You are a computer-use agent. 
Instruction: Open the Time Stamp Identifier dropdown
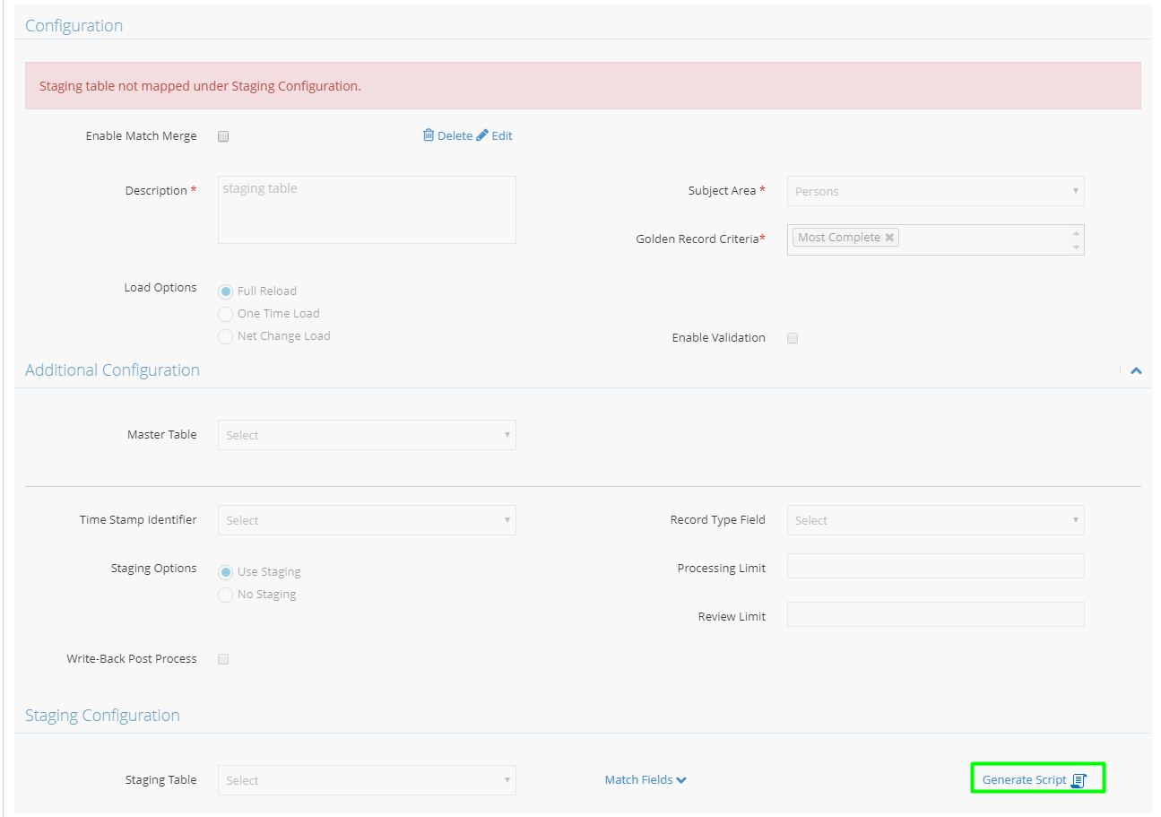point(367,520)
